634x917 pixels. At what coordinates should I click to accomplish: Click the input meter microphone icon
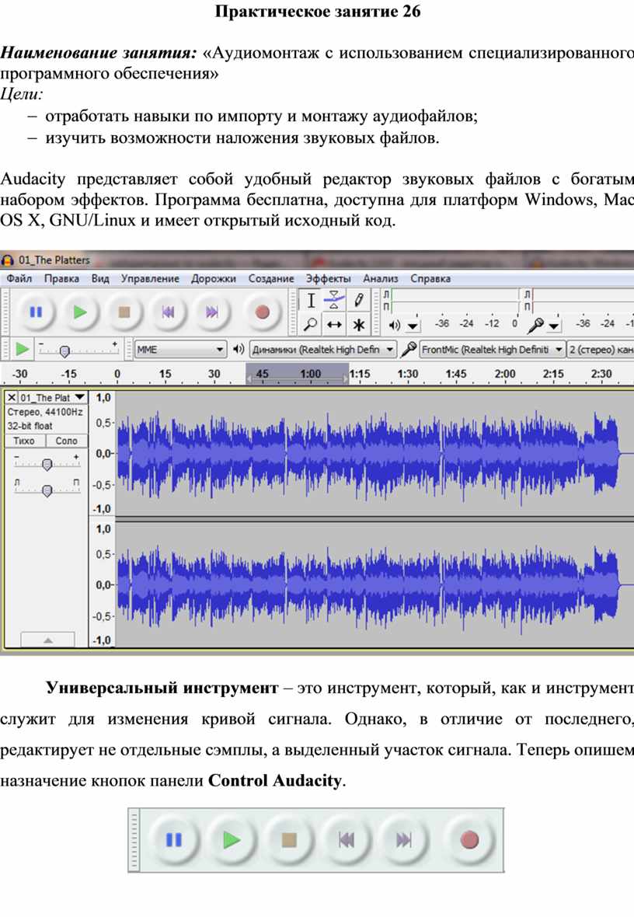tap(535, 325)
